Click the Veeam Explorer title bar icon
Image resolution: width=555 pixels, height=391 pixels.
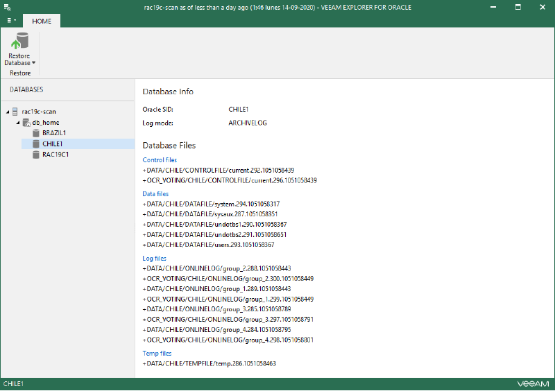(7, 7)
